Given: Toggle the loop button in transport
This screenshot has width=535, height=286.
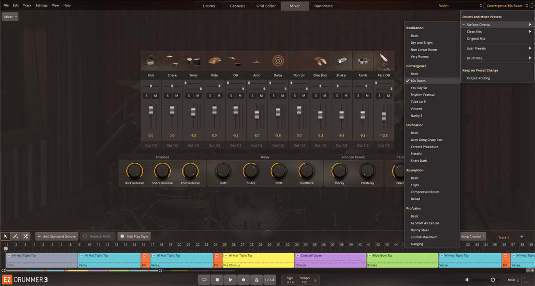Looking at the screenshot, I should [x=205, y=280].
